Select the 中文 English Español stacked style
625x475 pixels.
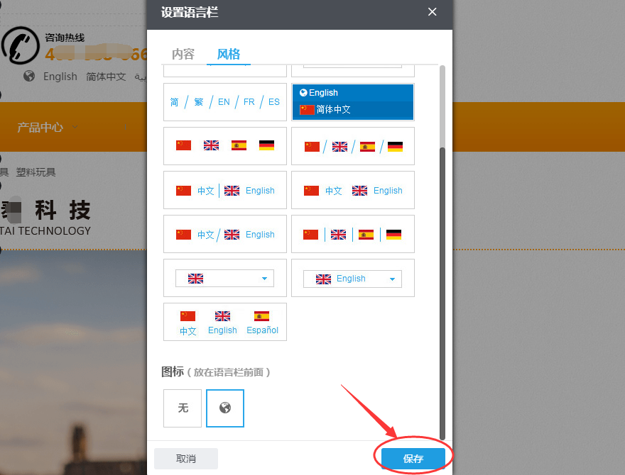coord(224,322)
